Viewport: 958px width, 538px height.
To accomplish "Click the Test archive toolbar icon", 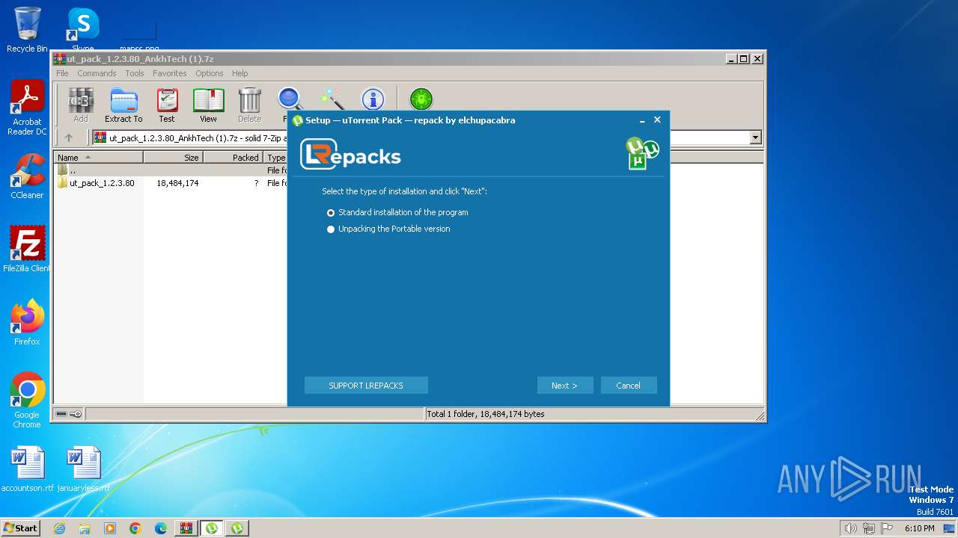I will tap(167, 105).
